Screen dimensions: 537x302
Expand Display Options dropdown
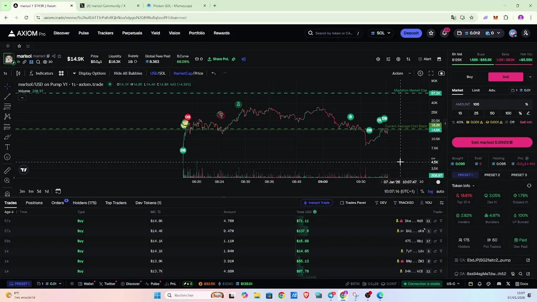[x=89, y=73]
